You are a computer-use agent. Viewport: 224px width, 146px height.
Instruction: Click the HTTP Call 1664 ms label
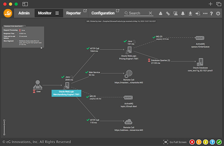pos(94,50)
